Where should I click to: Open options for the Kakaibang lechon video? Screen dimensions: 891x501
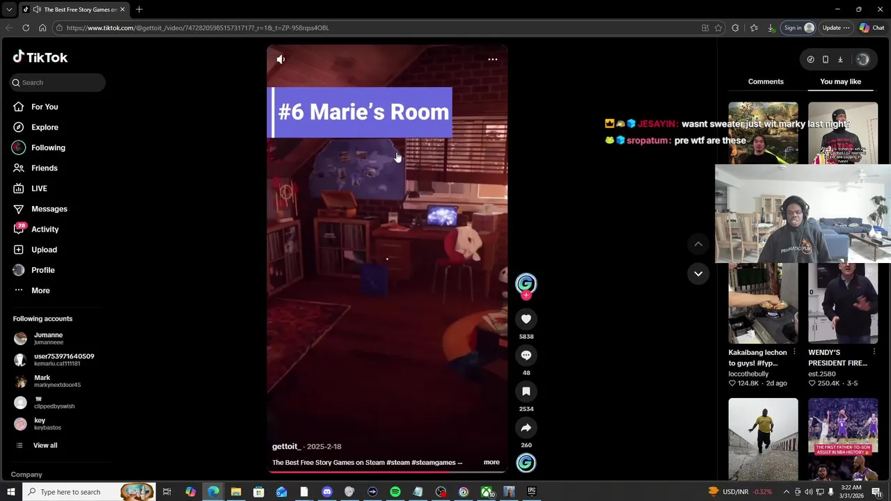(794, 352)
